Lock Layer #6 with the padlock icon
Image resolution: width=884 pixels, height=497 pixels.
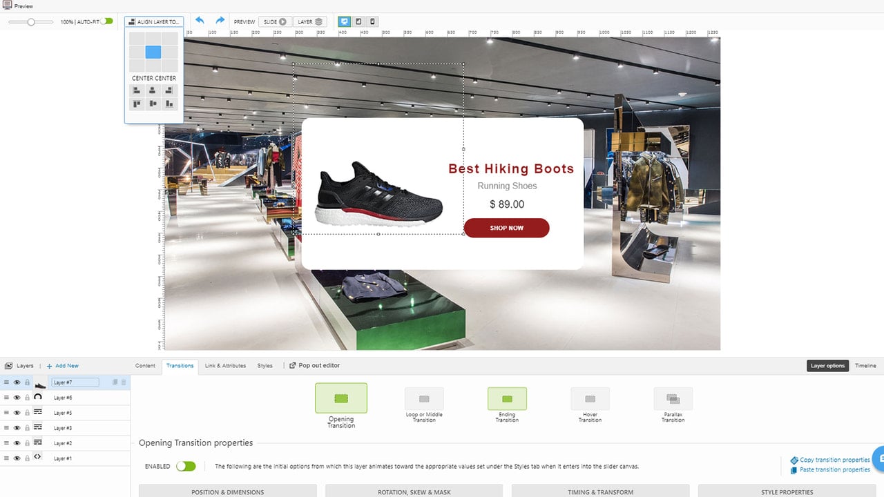pyautogui.click(x=28, y=398)
